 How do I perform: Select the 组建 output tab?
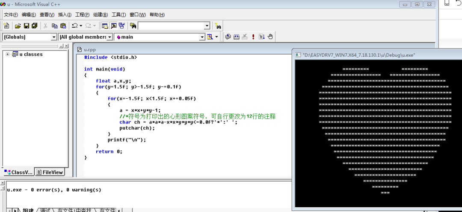tap(28, 210)
